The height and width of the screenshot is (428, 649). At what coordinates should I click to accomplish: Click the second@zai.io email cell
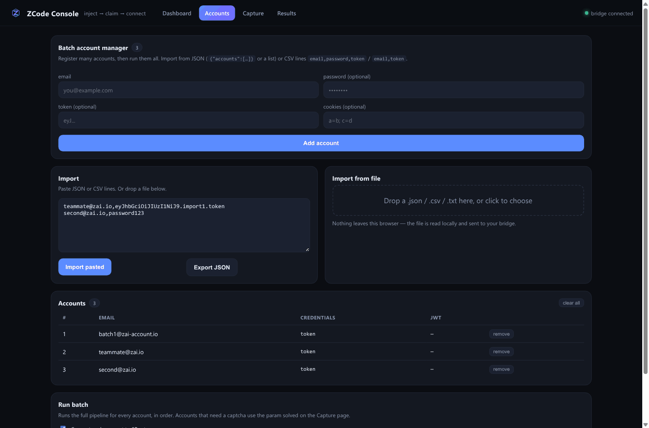[117, 369]
